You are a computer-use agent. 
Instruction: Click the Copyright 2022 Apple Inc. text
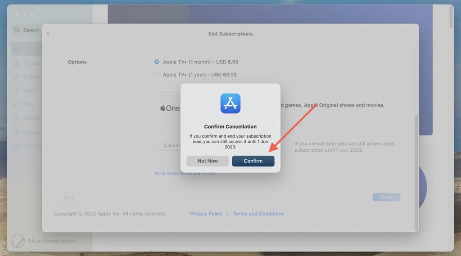[110, 214]
